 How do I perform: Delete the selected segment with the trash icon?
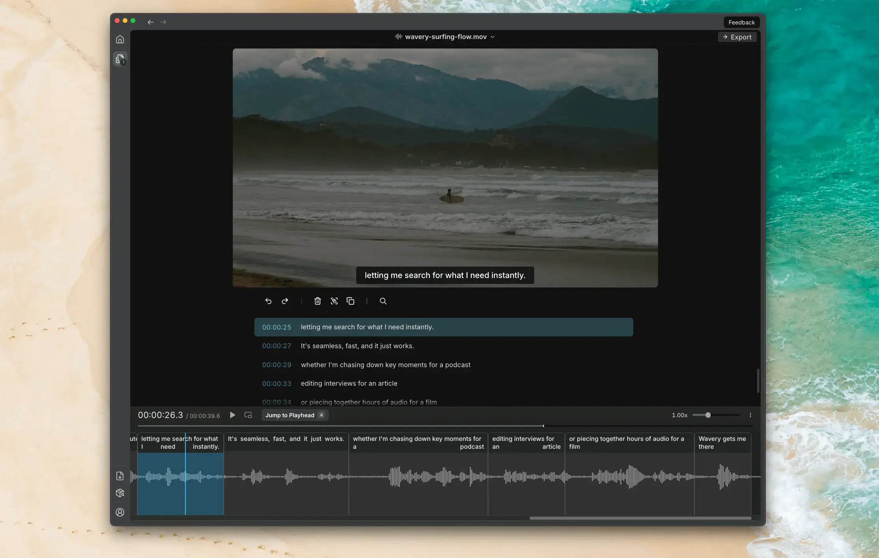coord(318,301)
